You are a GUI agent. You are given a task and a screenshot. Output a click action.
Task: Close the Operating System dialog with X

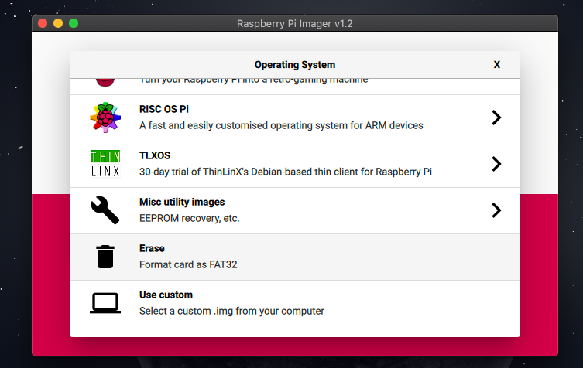497,65
